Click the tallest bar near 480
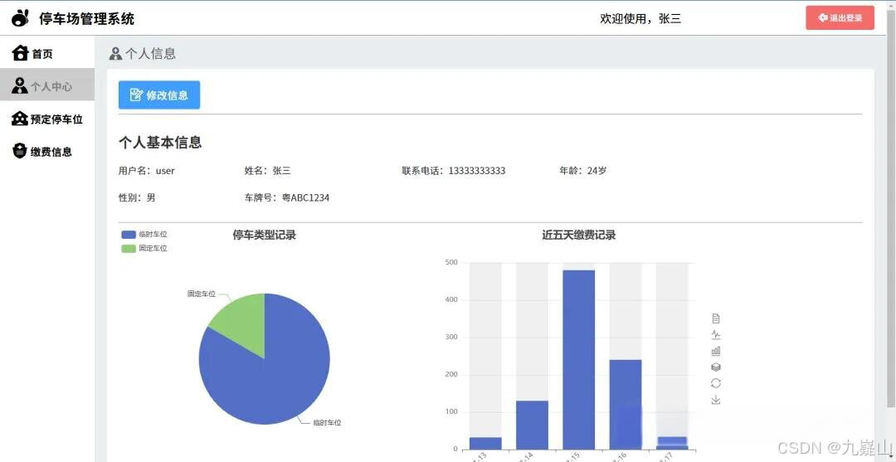Screen dimensions: 896x462 [x=579, y=360]
